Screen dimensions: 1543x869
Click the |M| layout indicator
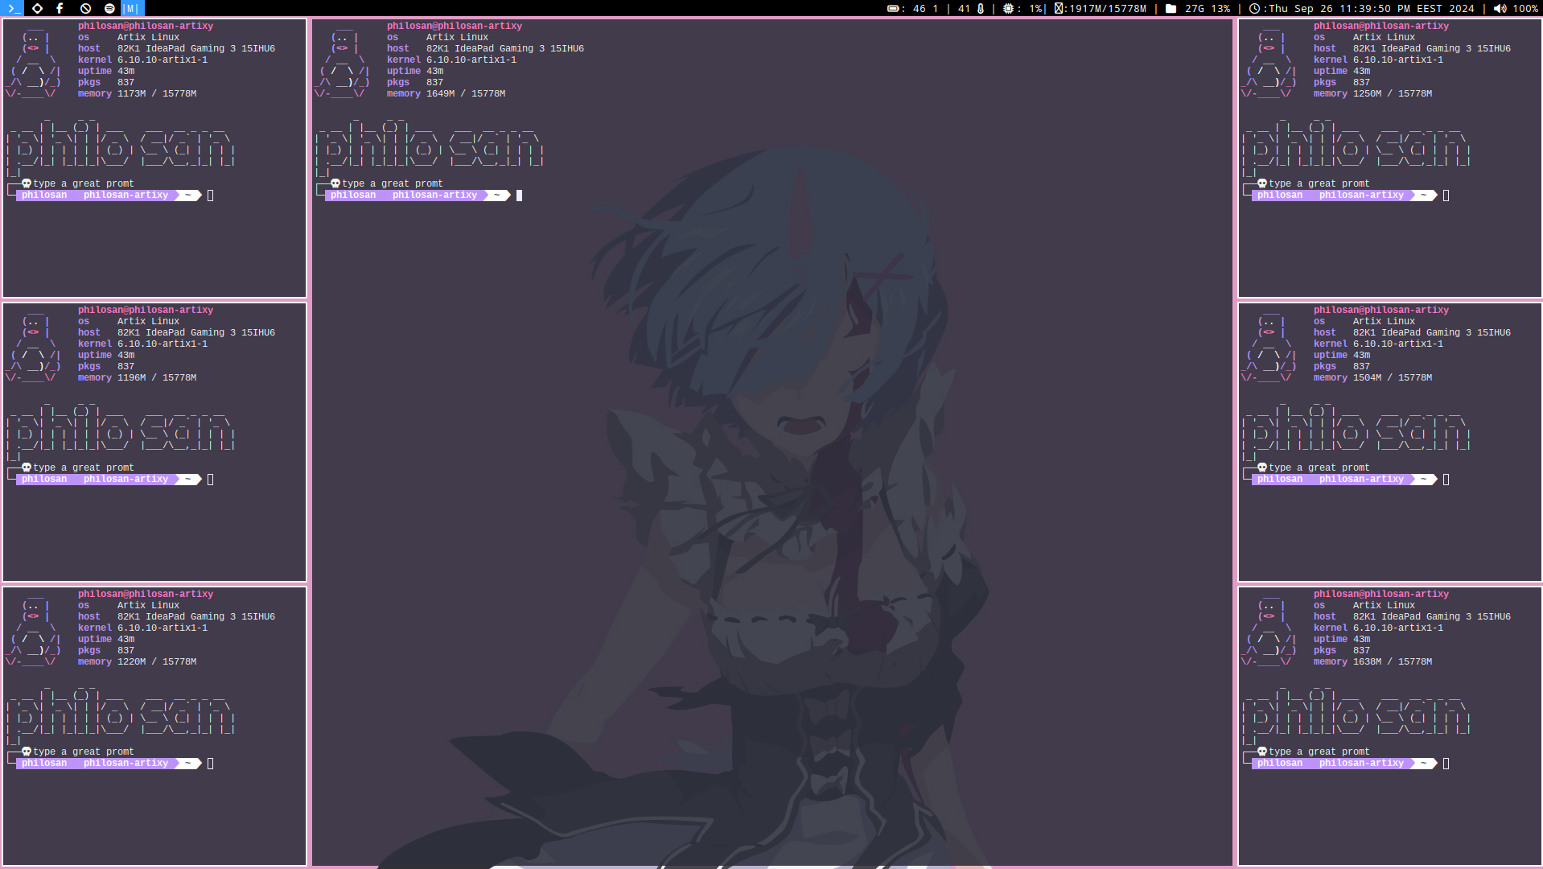[x=132, y=8]
